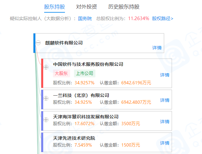Switch to the 股东持股 tab
The image size is (202, 154).
(x=55, y=7)
